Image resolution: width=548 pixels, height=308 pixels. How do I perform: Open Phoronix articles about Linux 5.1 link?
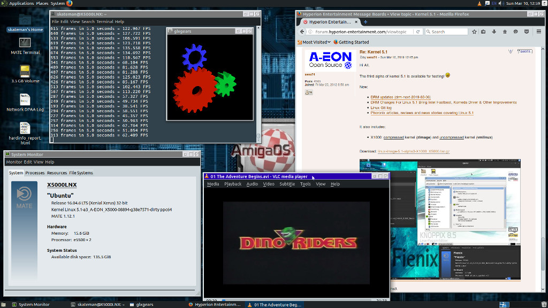[422, 113]
